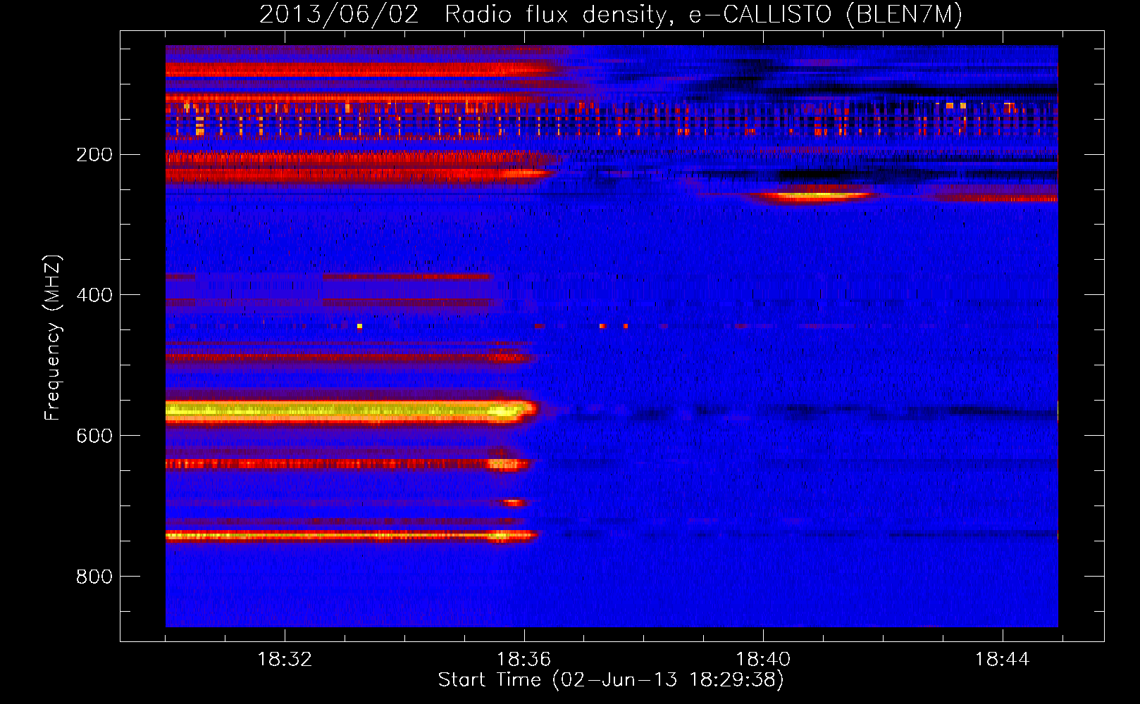Click the bright yellow band near 580 MHz
Screen dimensions: 1140x704
(351, 411)
